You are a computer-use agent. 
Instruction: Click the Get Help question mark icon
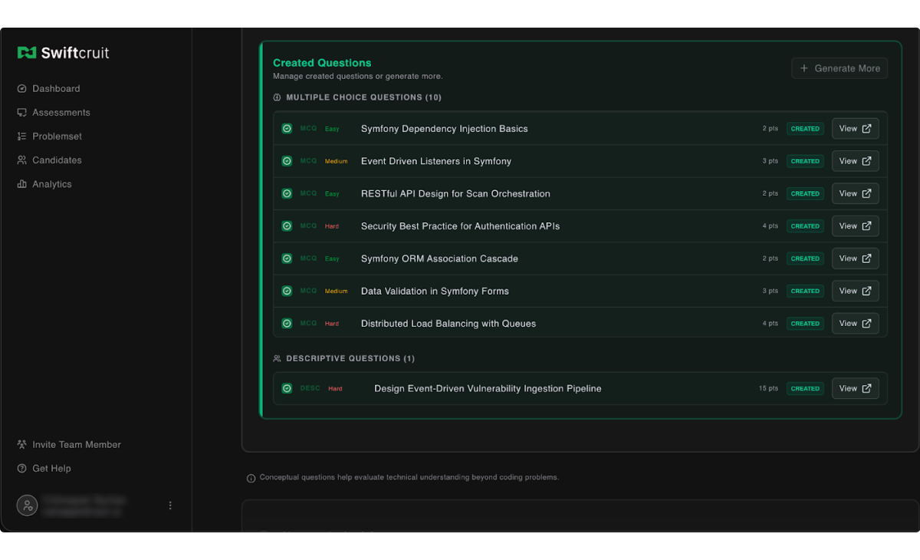[21, 469]
